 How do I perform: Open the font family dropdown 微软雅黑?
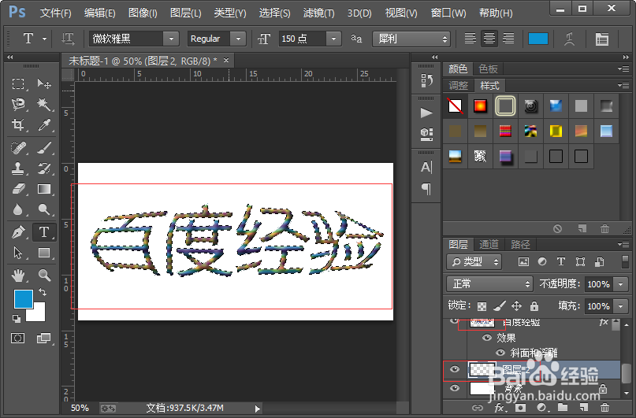click(171, 39)
